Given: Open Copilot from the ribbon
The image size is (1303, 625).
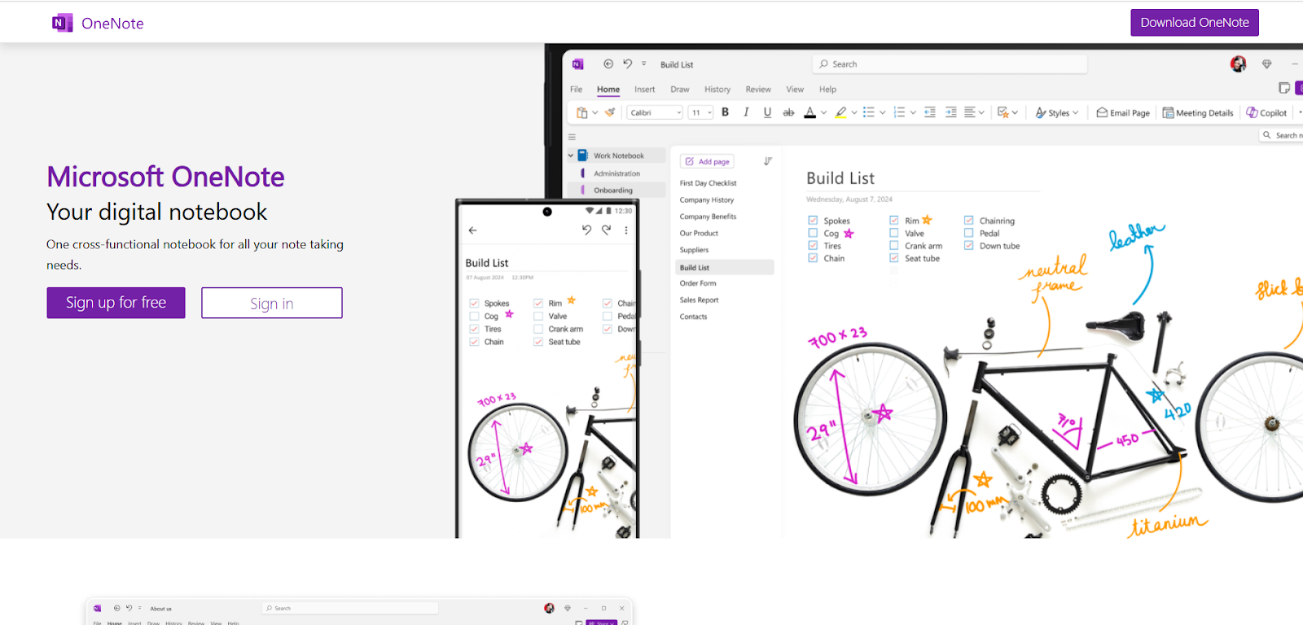Looking at the screenshot, I should coord(1266,112).
